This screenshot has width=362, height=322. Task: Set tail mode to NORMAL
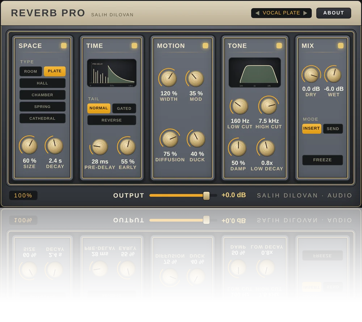pyautogui.click(x=99, y=108)
